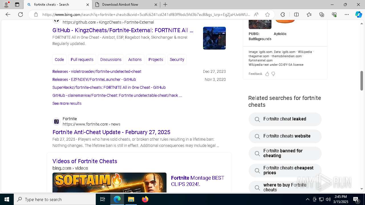Open violetrosedev fortnite-undetected-cheat releases link

pos(97,71)
